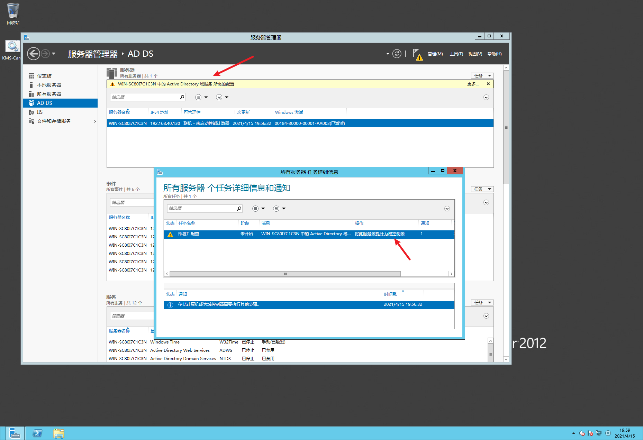Sort by 上次更新 column header

(241, 112)
